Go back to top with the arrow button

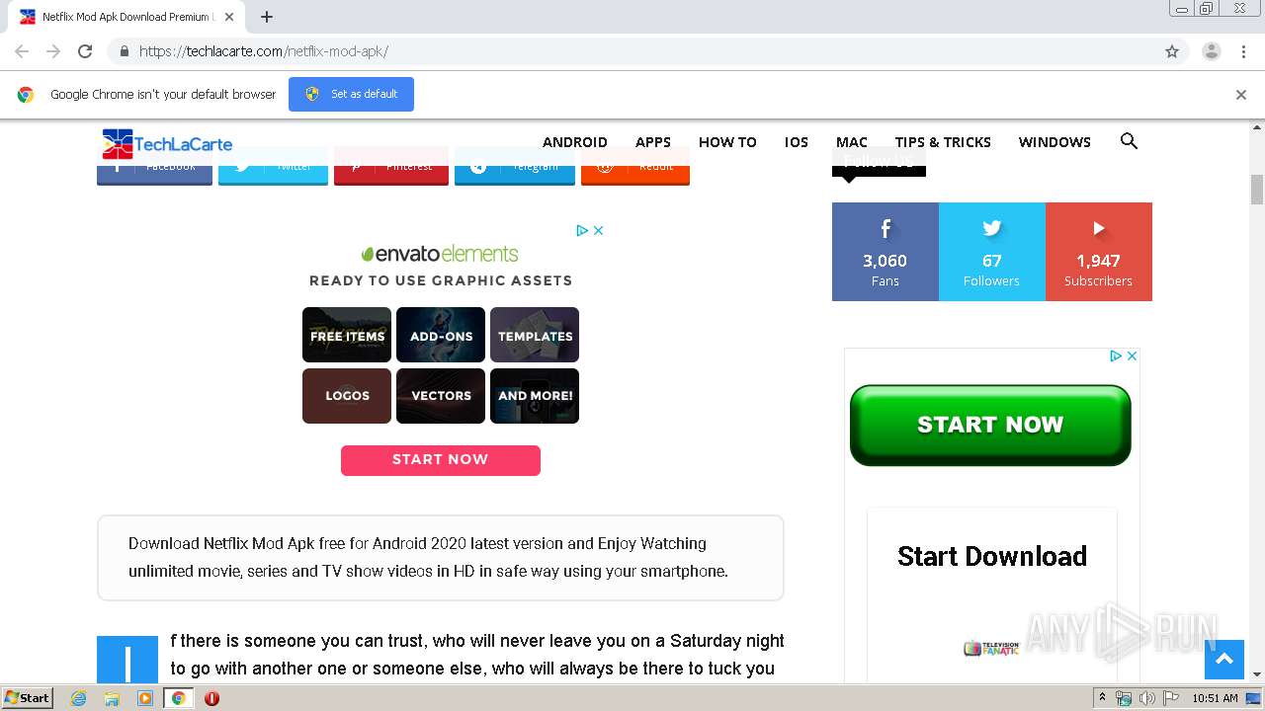(1223, 660)
